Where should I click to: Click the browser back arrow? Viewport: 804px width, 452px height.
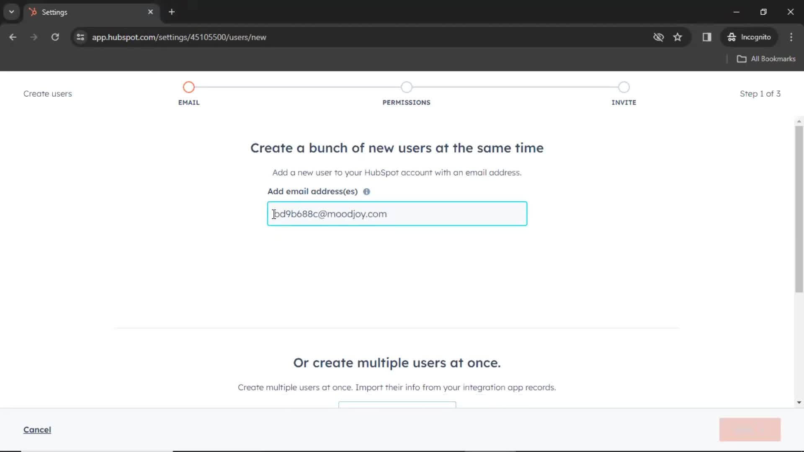(13, 37)
